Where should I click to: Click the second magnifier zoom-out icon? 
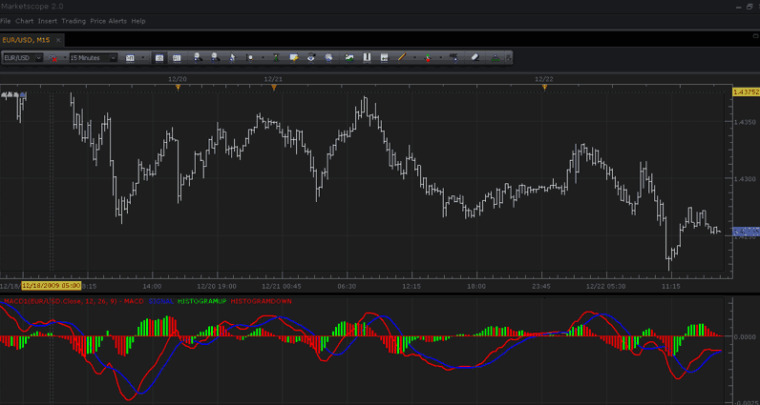click(215, 57)
